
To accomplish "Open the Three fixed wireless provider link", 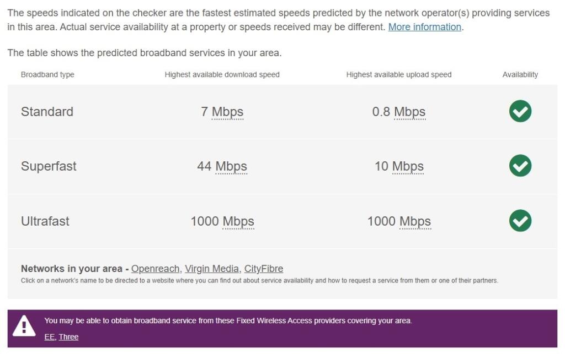I will tap(68, 336).
